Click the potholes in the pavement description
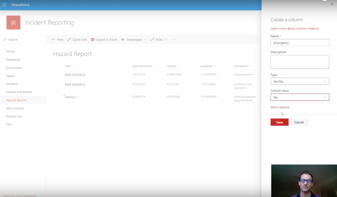The image size is (337, 197). 243,86
